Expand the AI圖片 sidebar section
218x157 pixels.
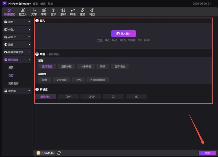pyautogui.click(x=17, y=37)
